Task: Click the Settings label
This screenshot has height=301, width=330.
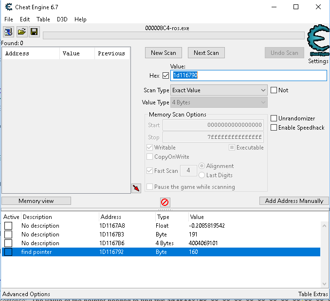Action: coord(318,61)
